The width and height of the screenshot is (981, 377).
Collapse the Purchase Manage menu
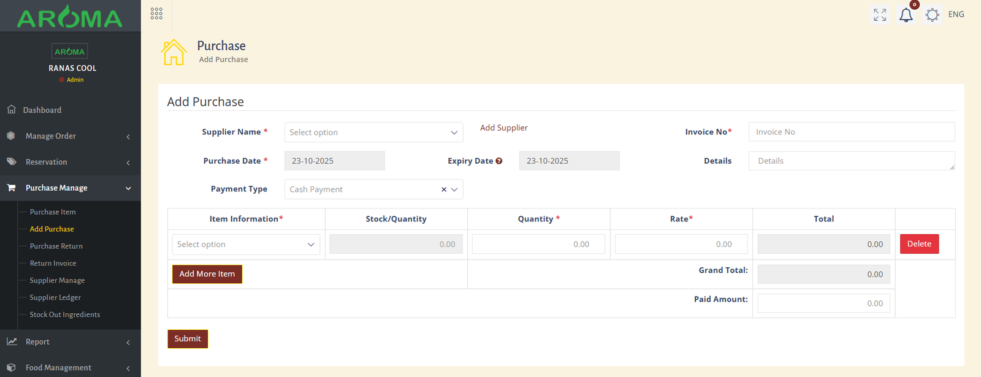coord(70,188)
